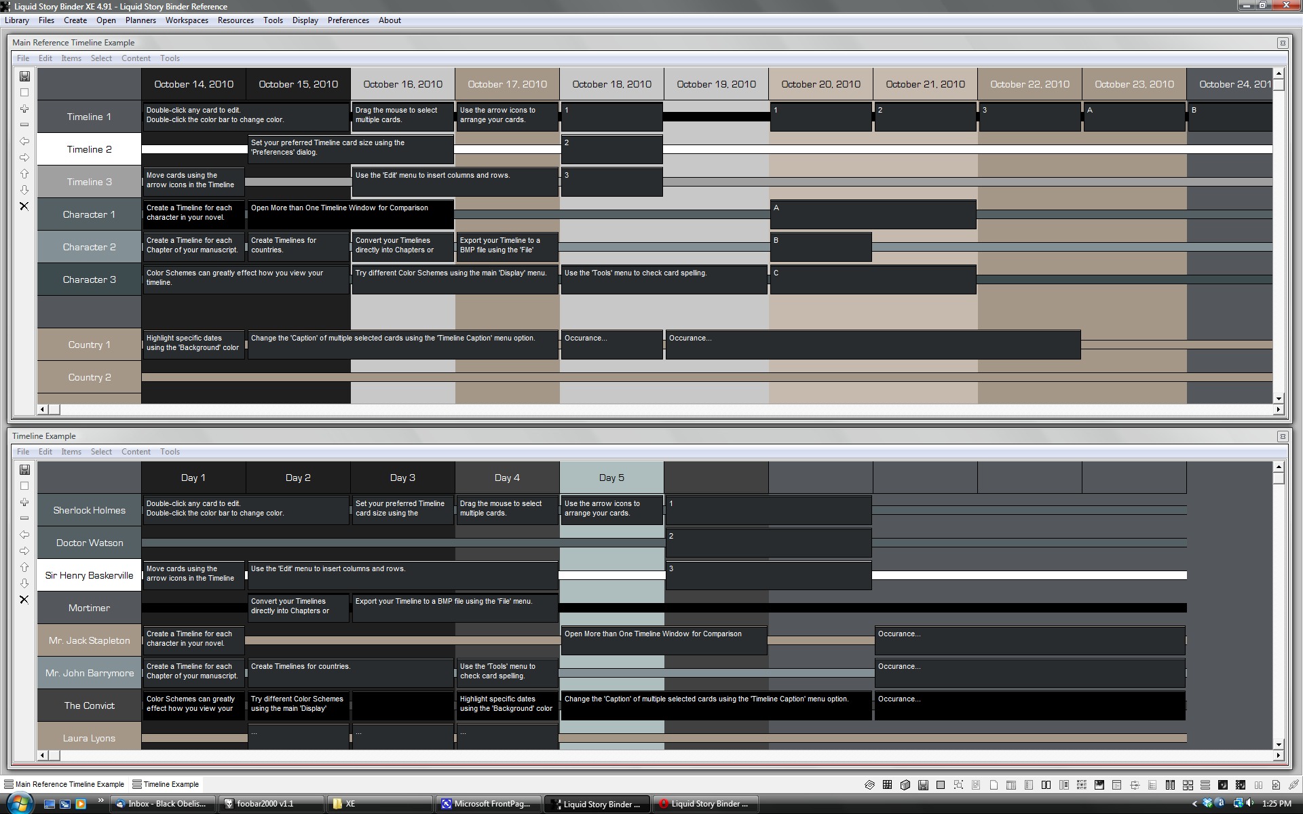This screenshot has width=1303, height=814.
Task: Open Items menu in Main Reference Timeline window
Action: click(x=71, y=58)
